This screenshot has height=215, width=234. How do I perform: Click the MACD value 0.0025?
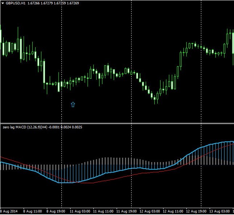pyautogui.click(x=77, y=127)
